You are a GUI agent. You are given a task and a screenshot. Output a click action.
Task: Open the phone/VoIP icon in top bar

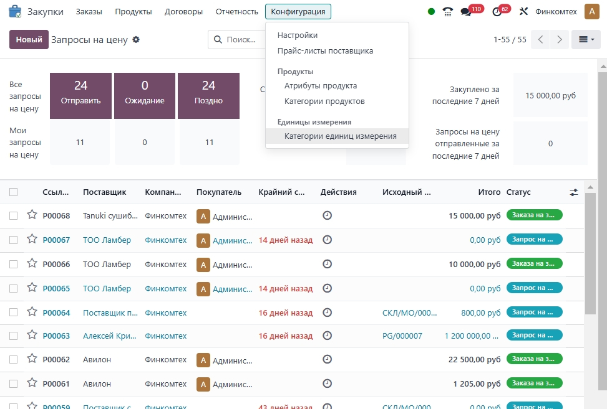pos(447,11)
